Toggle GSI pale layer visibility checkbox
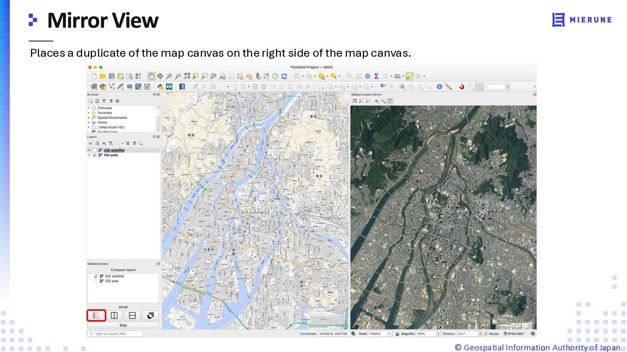The height and width of the screenshot is (352, 627). [94, 155]
